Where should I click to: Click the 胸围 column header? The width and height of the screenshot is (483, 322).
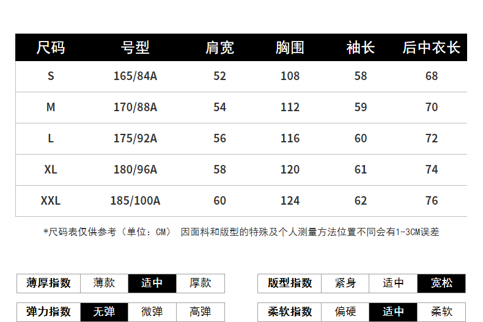pos(290,48)
